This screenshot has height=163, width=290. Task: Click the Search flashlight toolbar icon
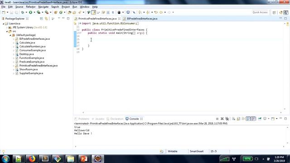pos(80,12)
